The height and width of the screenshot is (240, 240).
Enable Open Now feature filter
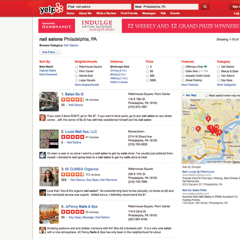click(183, 71)
